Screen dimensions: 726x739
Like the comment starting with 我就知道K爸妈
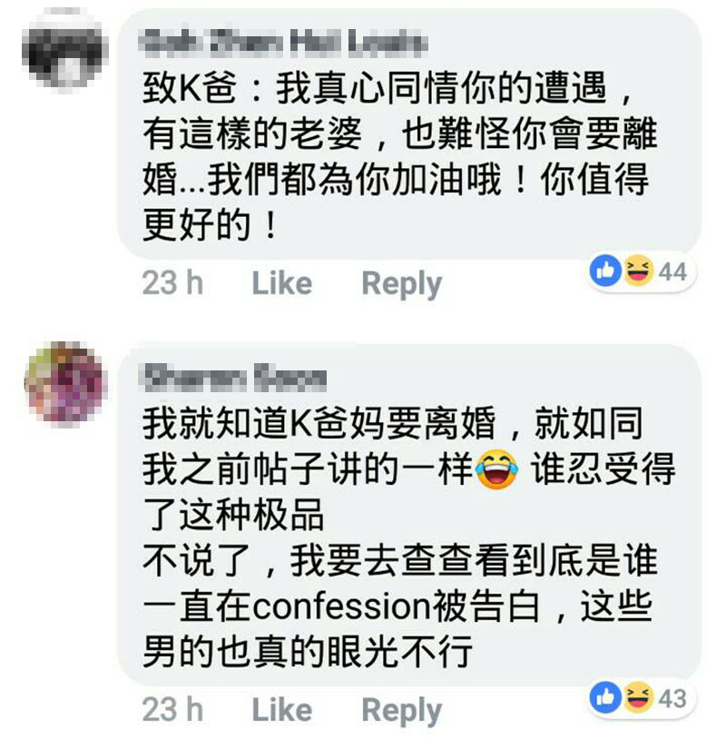pos(281,710)
